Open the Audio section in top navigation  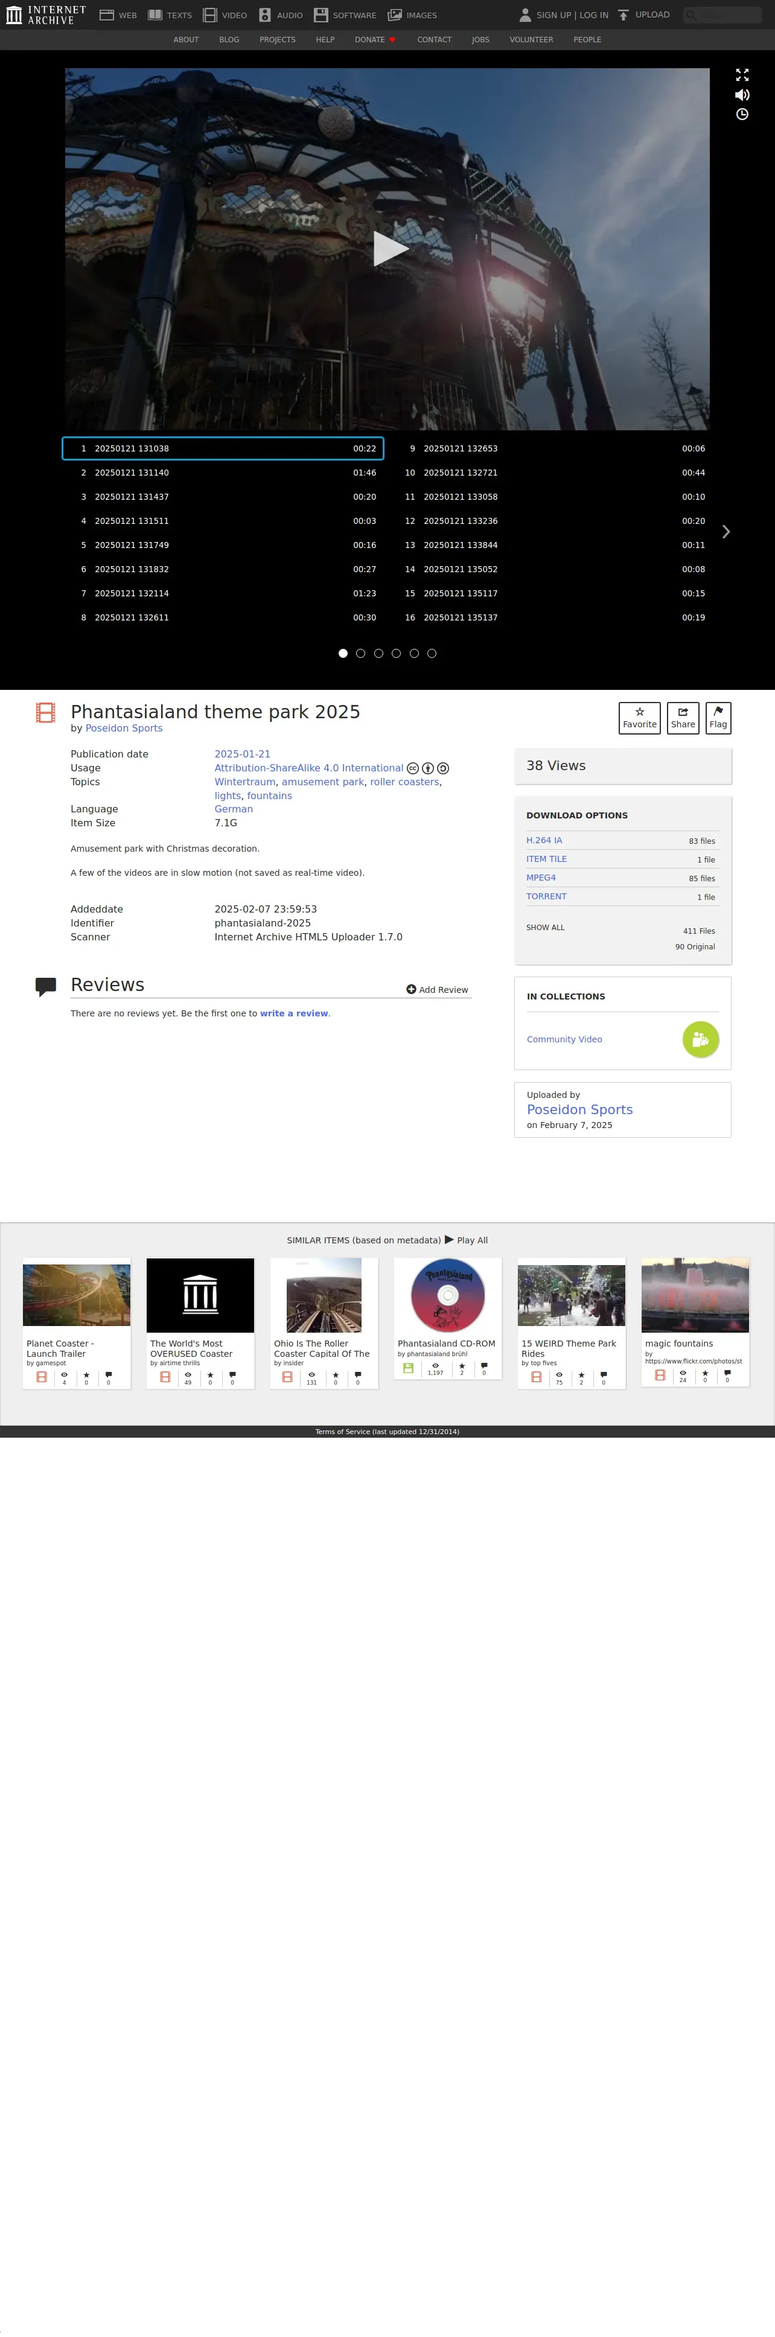click(281, 16)
